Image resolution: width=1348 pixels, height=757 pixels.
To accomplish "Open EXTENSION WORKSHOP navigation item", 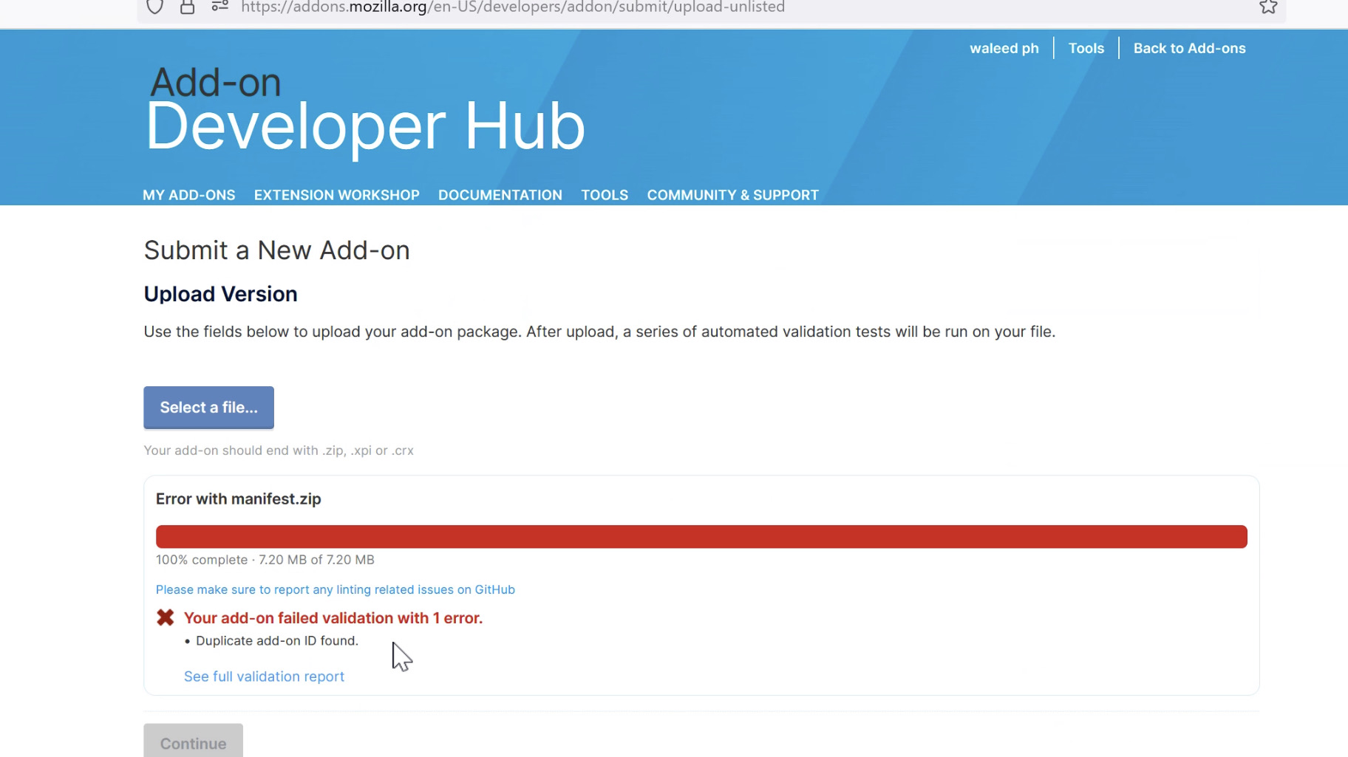I will pyautogui.click(x=337, y=195).
